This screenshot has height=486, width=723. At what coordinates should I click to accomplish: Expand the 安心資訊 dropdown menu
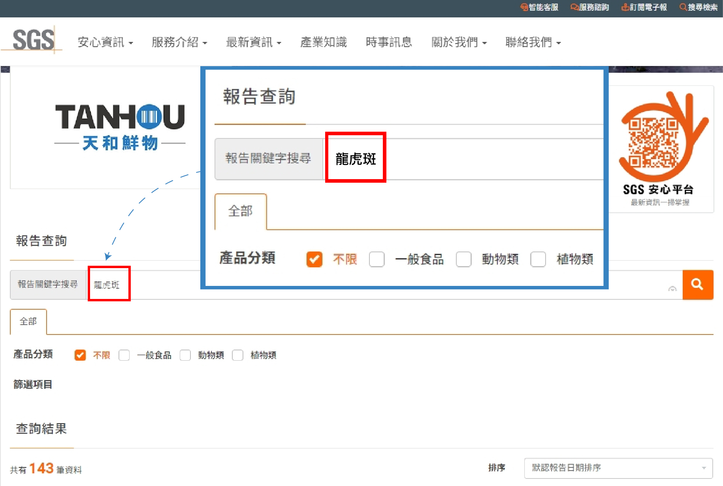[105, 42]
